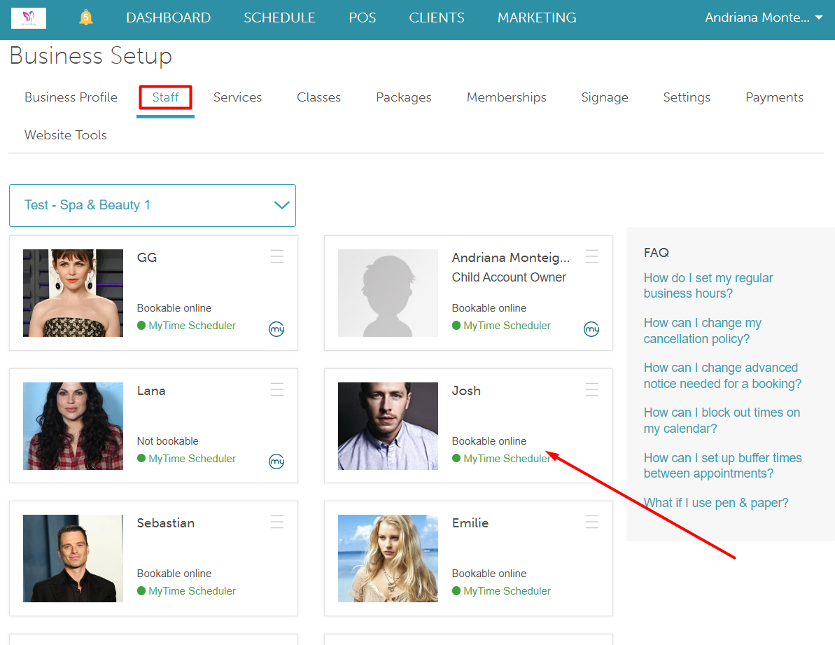Switch to the Services tab
The height and width of the screenshot is (645, 835).
point(237,97)
